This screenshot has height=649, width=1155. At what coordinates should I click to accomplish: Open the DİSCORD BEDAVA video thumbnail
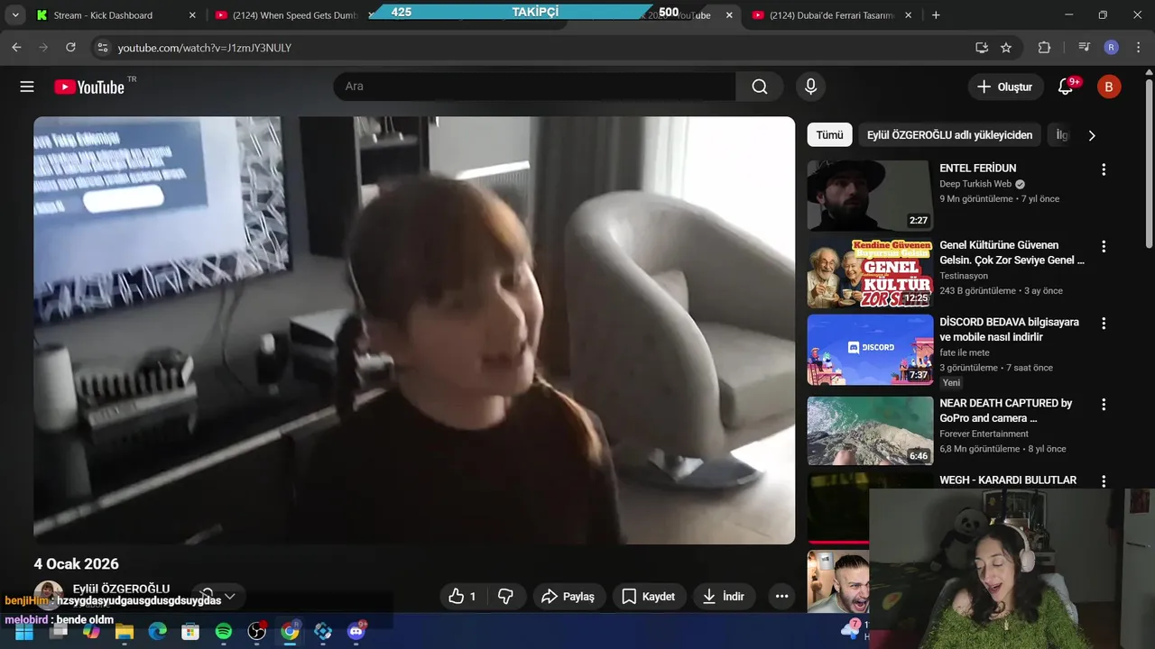(870, 349)
